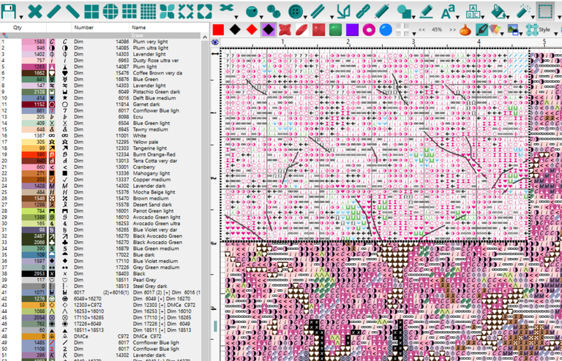
Task: Click the Qty column header
Action: pyautogui.click(x=18, y=27)
